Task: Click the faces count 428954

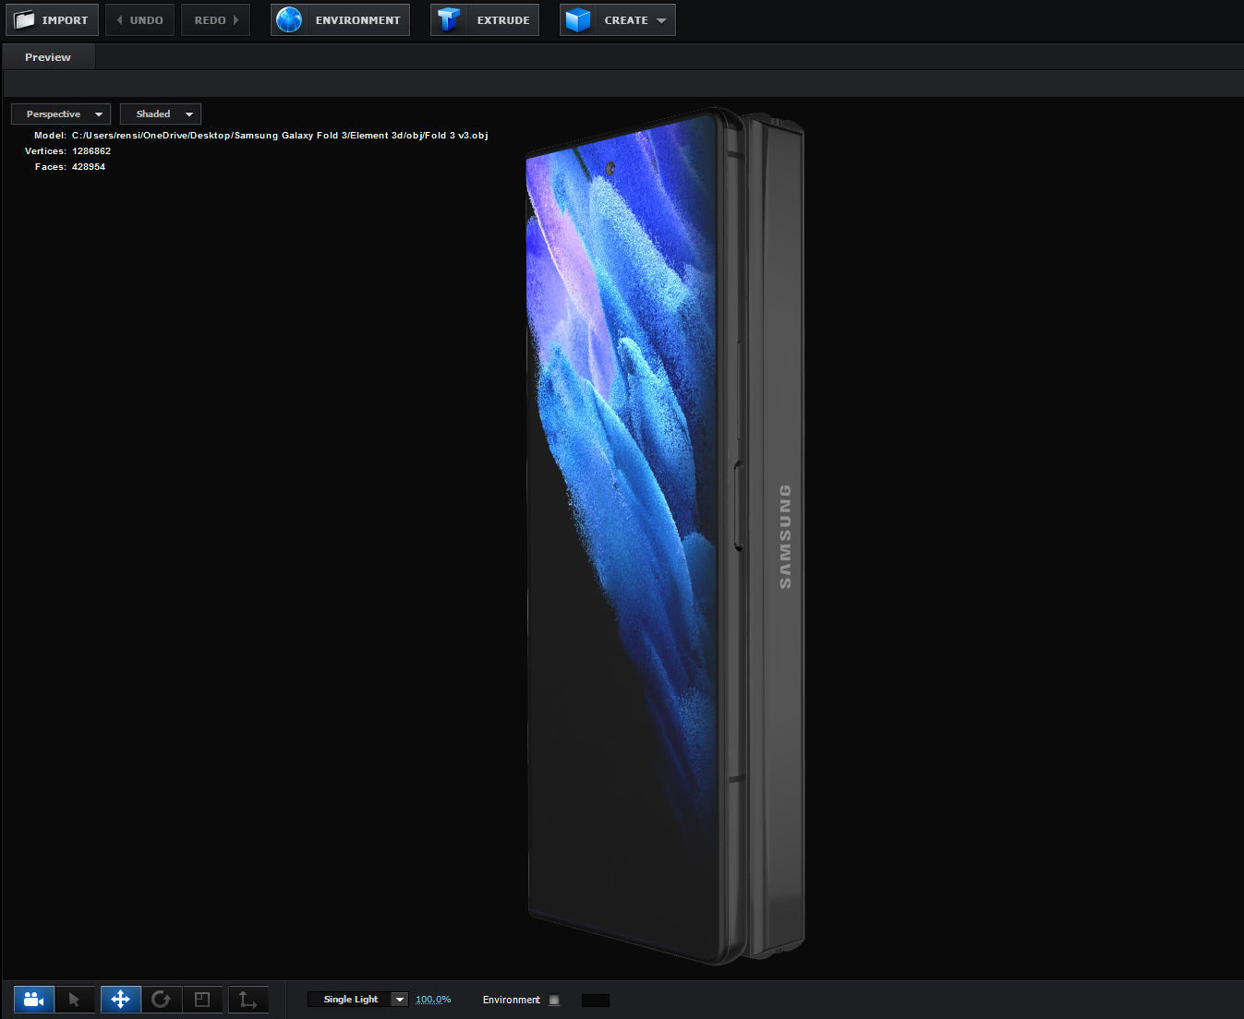Action: click(89, 167)
